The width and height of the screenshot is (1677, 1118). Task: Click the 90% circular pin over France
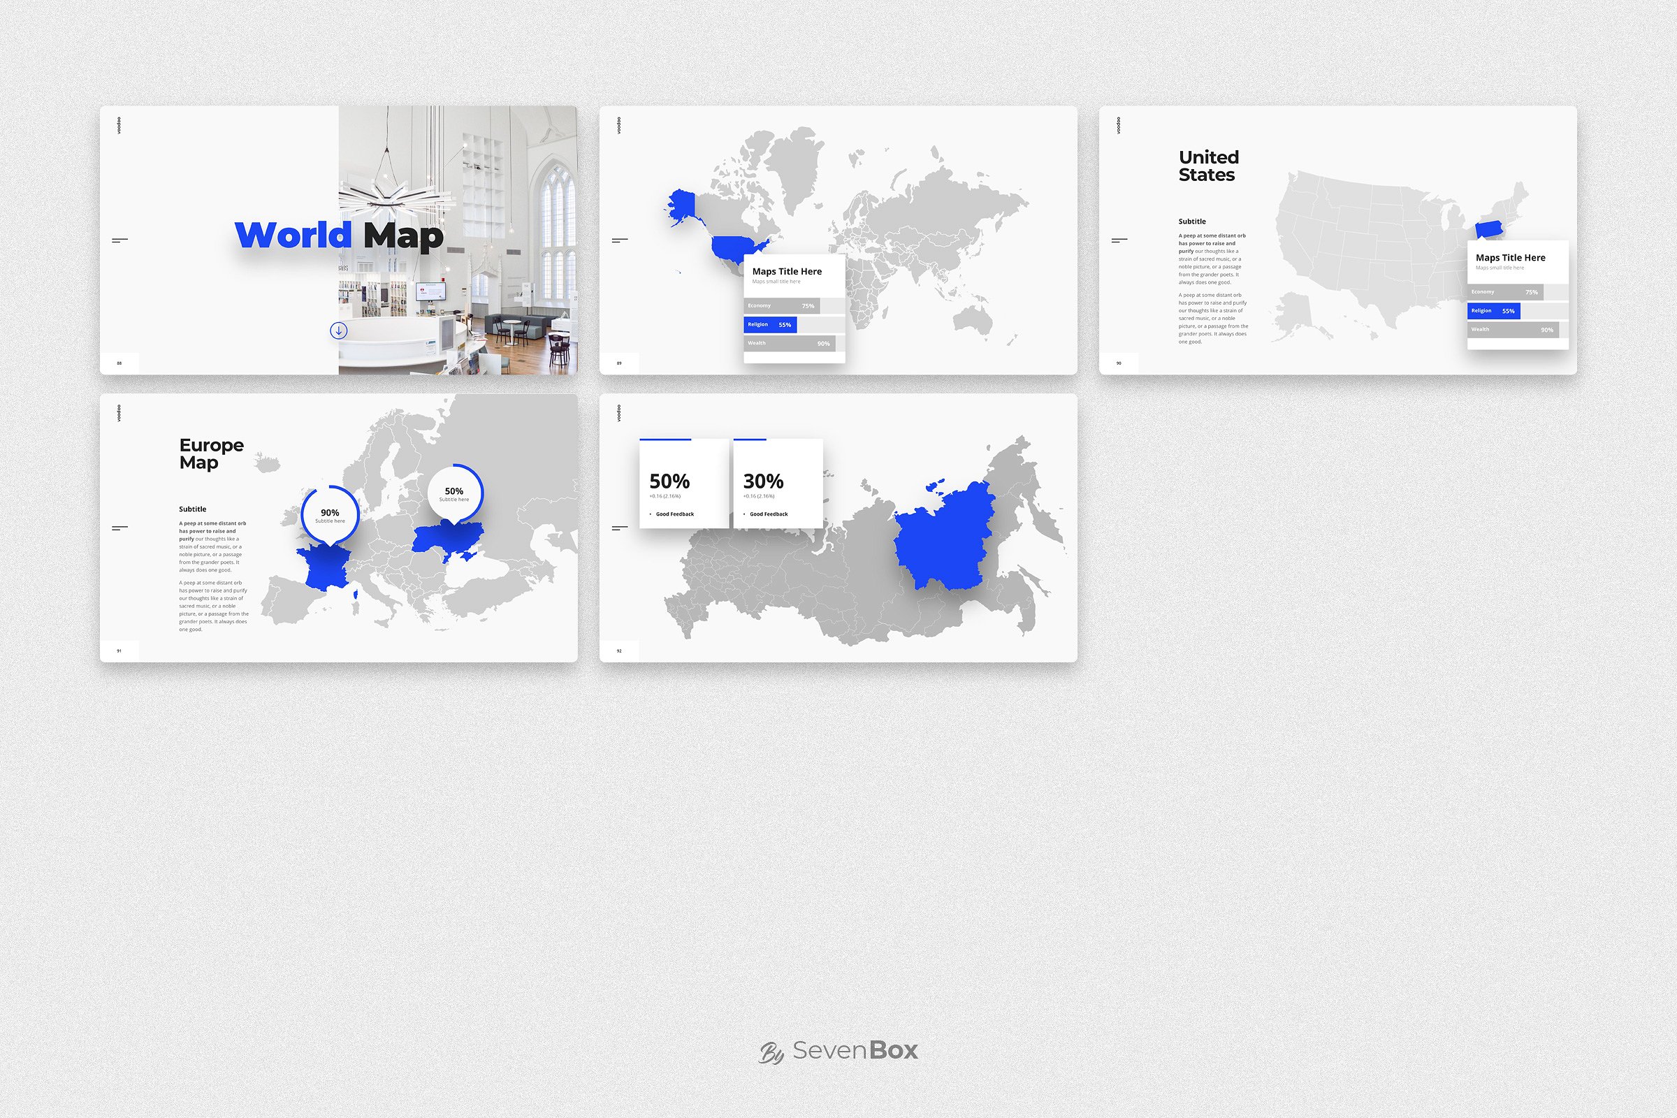[329, 515]
